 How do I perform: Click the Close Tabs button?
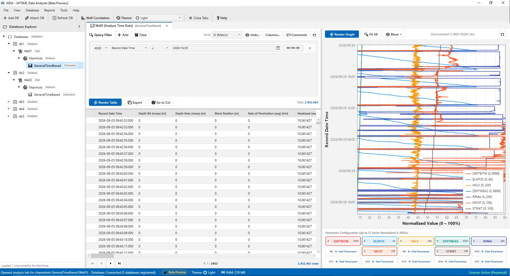pos(199,18)
